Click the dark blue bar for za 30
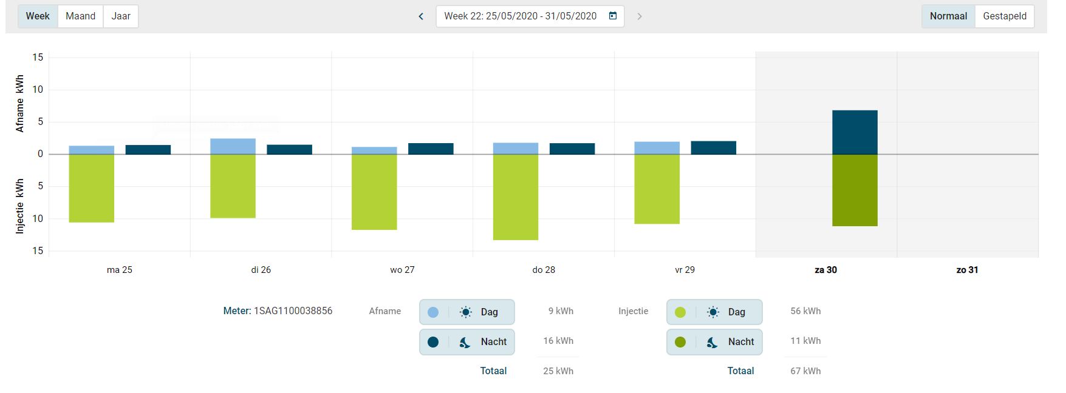1066x393 pixels. click(x=855, y=132)
